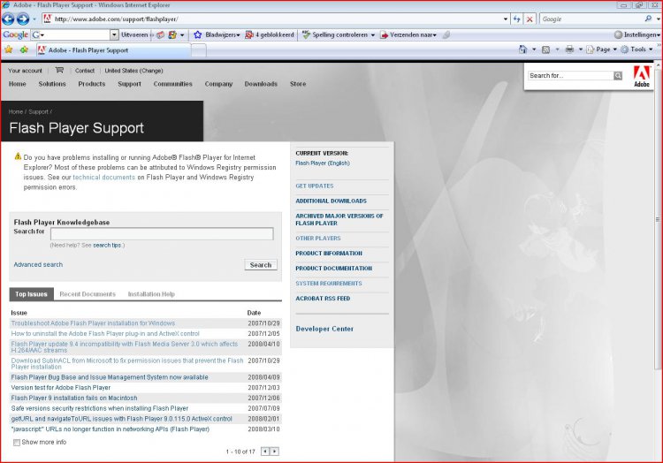Click the red Stop loading icon
This screenshot has height=463, width=663.
[530, 19]
